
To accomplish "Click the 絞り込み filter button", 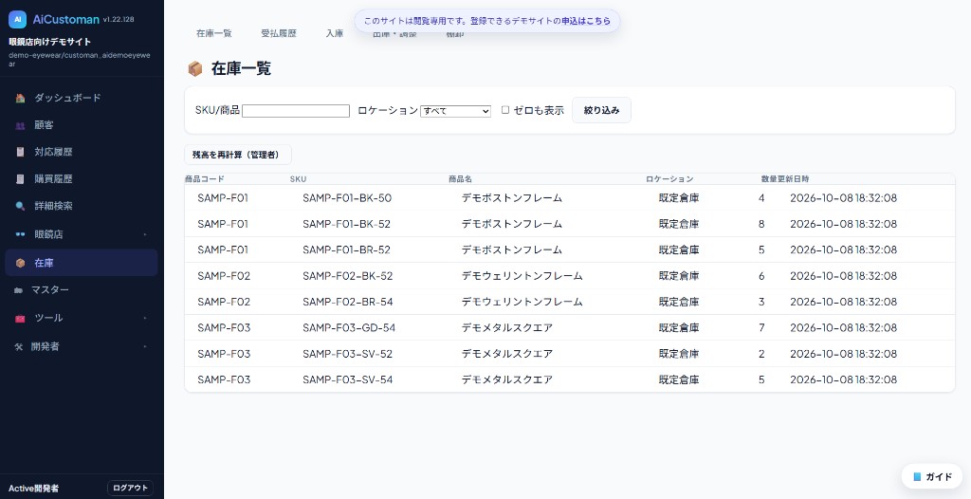I will click(x=601, y=110).
